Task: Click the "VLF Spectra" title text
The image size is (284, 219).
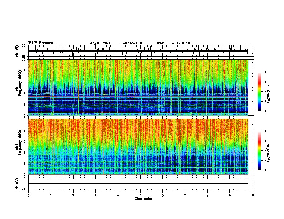Action: (x=41, y=43)
